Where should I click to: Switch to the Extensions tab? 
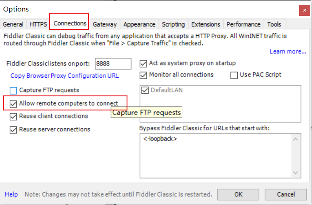click(206, 24)
